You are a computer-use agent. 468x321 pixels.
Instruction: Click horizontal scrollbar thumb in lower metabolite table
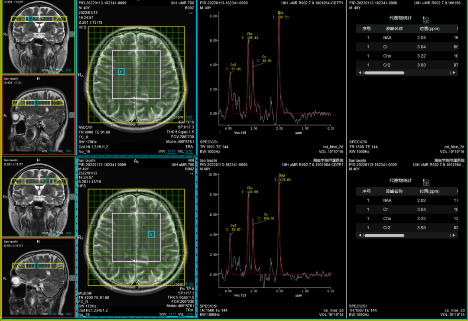(x=384, y=235)
